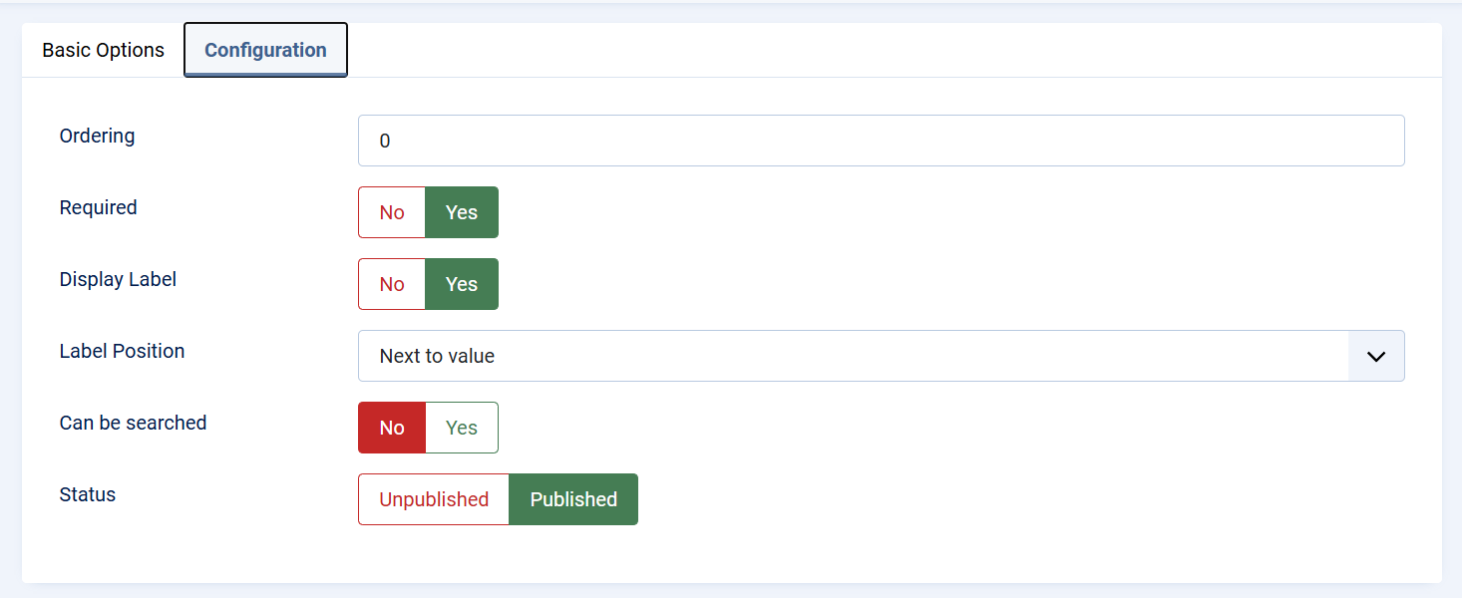Switch to the Basic Options tab
Viewport: 1462px width, 598px height.
click(x=103, y=50)
